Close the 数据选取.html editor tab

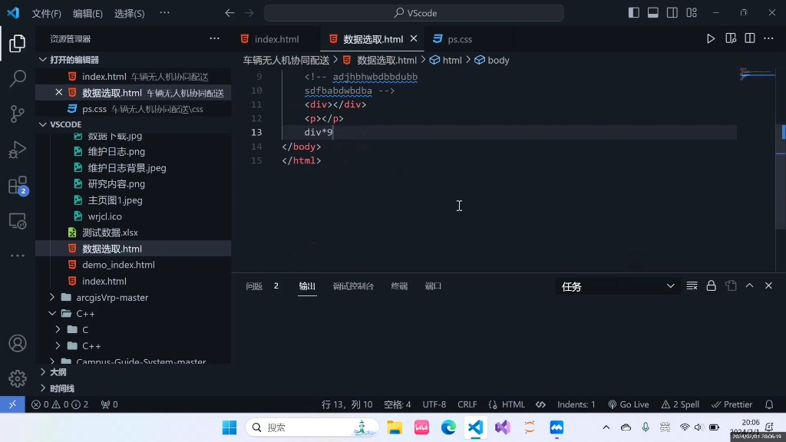point(414,38)
